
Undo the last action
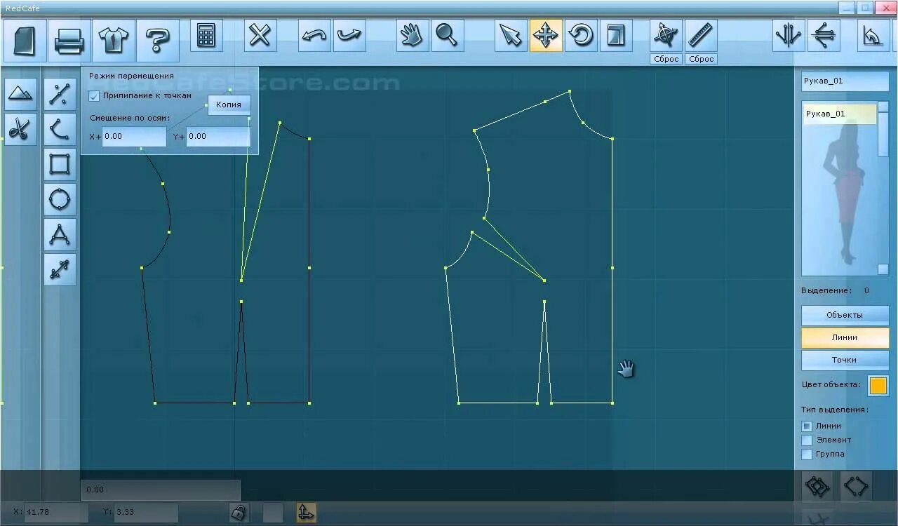click(x=314, y=35)
